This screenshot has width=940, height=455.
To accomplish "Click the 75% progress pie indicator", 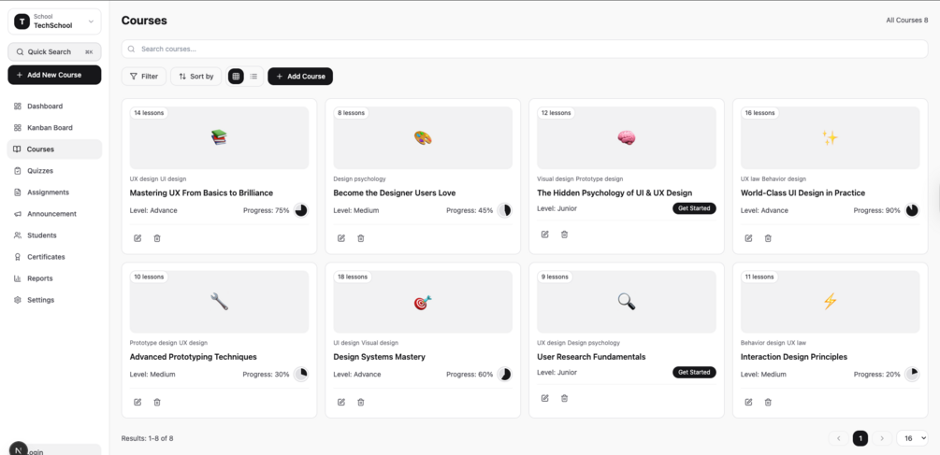I will 301,210.
